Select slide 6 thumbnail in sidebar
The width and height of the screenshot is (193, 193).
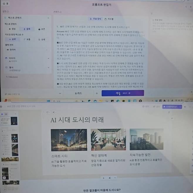[x=10, y=173]
